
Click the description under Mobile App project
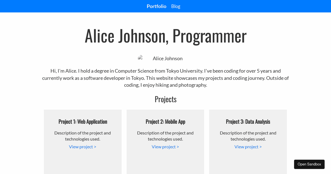click(x=165, y=136)
